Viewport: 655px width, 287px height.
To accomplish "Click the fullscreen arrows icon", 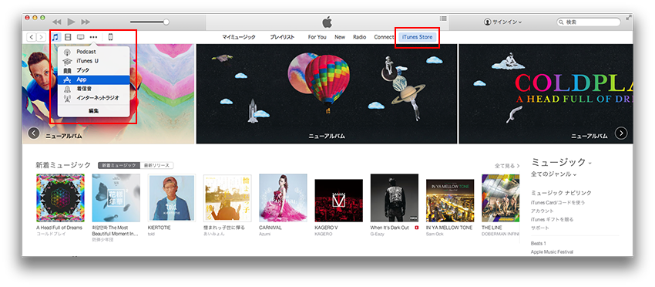I will pos(629,18).
